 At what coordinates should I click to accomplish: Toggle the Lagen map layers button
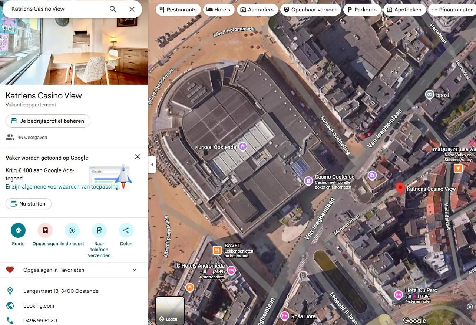[170, 311]
